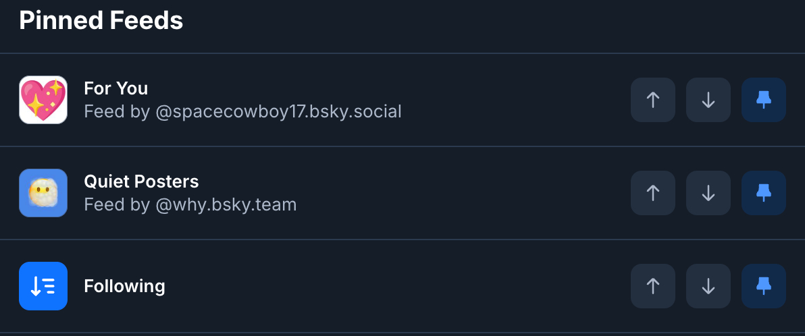
Task: Open the Following feed title
Action: [x=124, y=286]
